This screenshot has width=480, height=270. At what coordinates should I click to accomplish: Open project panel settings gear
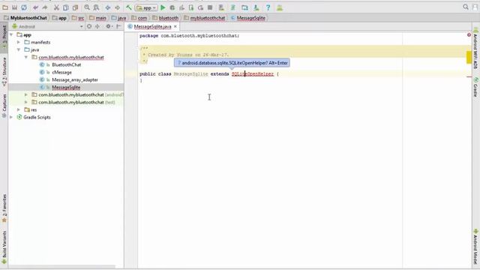click(x=109, y=27)
